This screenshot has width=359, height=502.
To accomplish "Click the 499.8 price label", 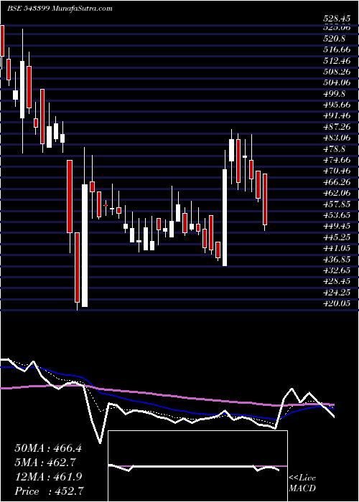I will 334,94.
